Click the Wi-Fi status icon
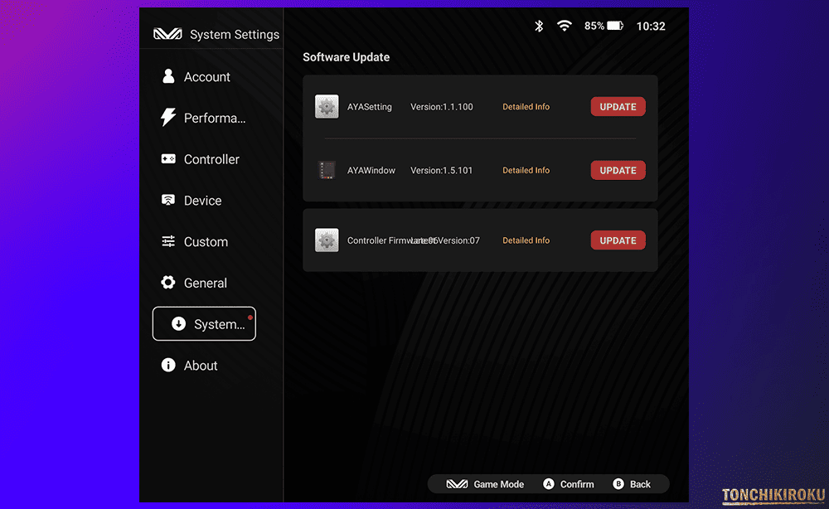The image size is (829, 509). 565,27
